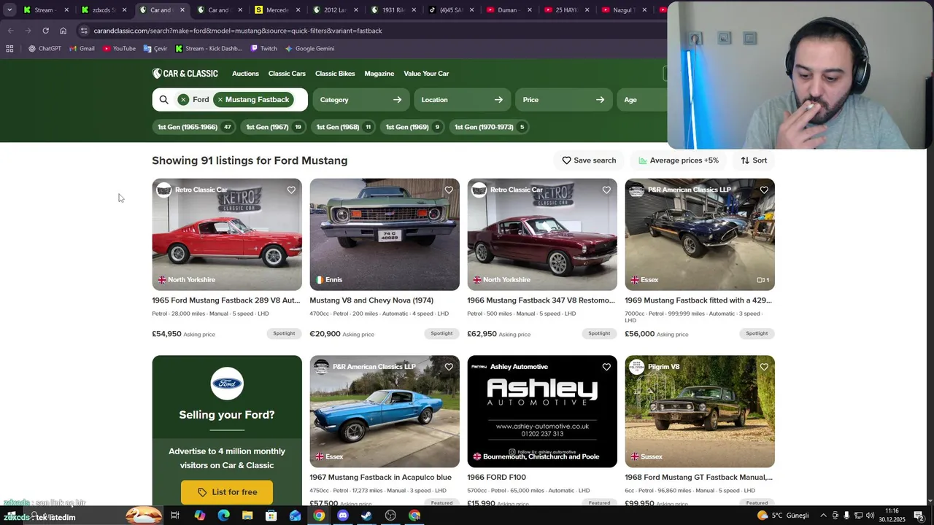
Task: Open the blue 1967 Mustang photo
Action: (385, 411)
